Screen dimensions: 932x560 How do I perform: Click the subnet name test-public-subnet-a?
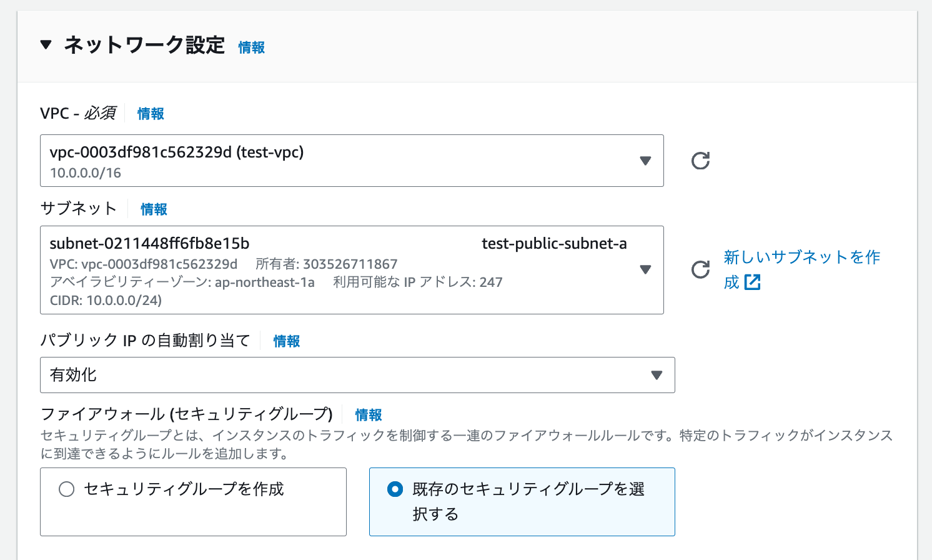(554, 244)
